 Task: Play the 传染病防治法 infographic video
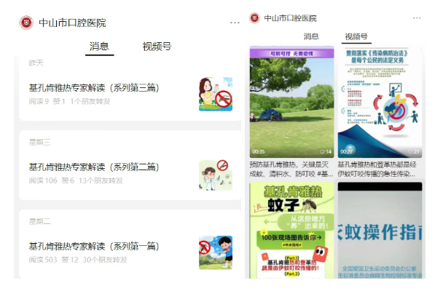[x=380, y=102]
